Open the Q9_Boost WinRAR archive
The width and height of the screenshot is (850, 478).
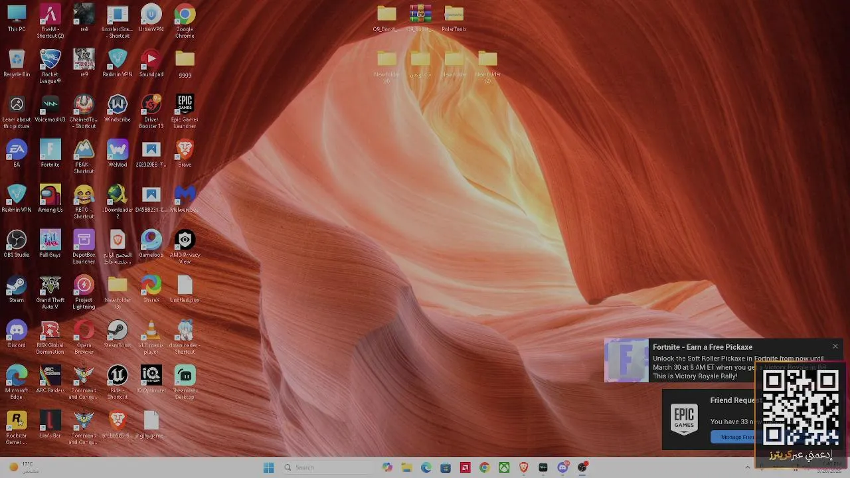coord(420,18)
